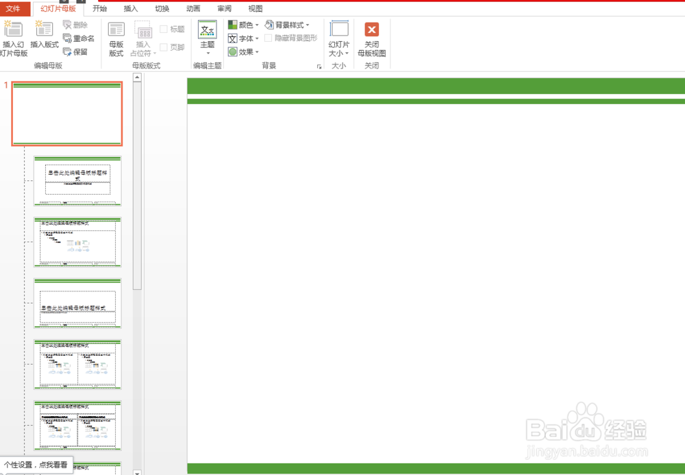Click thumbnail pane scroll down arrow
The height and width of the screenshot is (475, 685).
[x=137, y=472]
